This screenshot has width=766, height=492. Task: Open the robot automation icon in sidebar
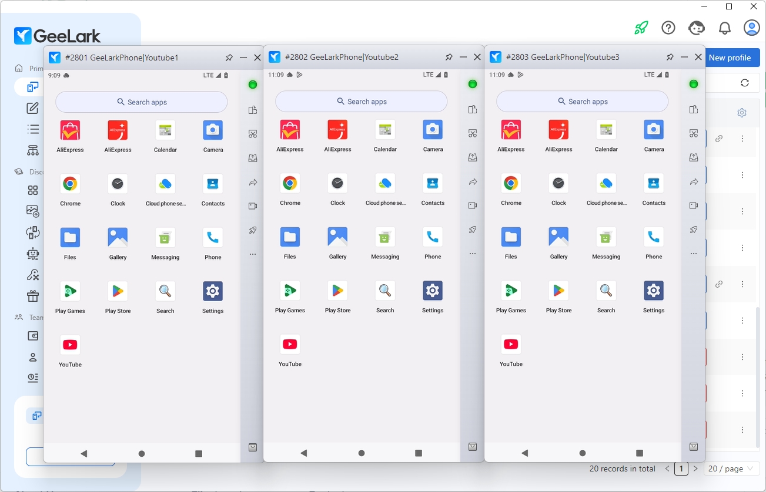[33, 254]
